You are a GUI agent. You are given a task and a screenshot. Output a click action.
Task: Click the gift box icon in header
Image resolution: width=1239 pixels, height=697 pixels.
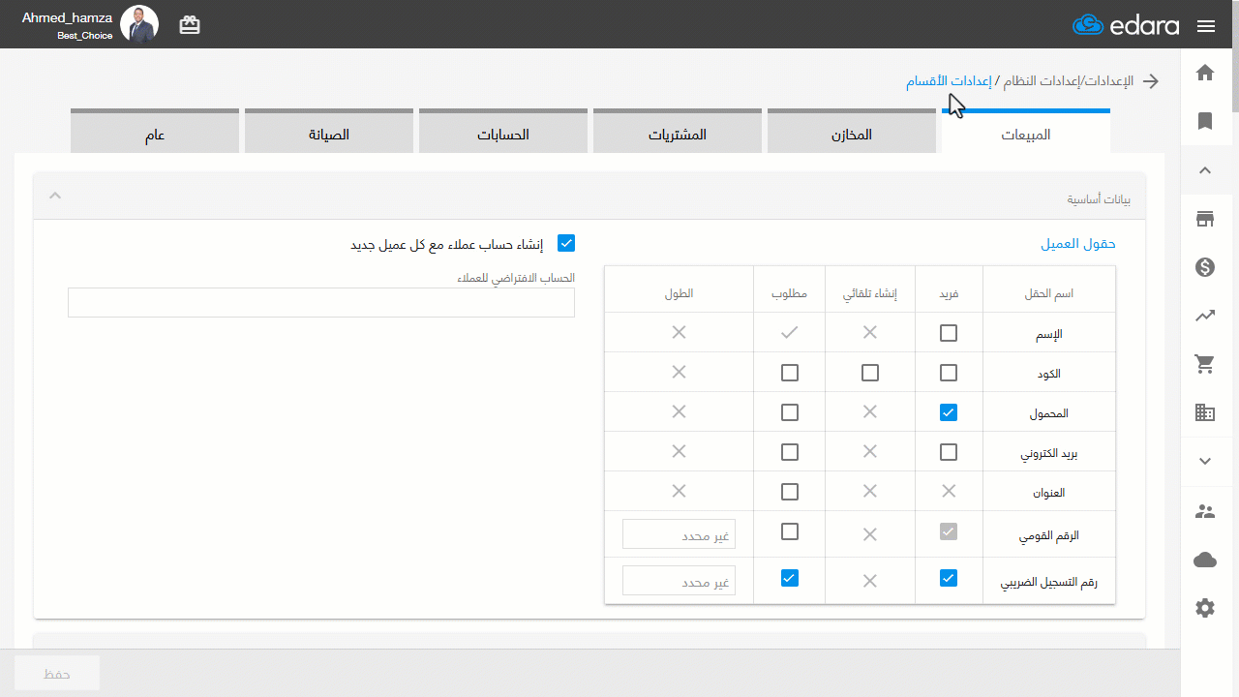click(x=190, y=25)
